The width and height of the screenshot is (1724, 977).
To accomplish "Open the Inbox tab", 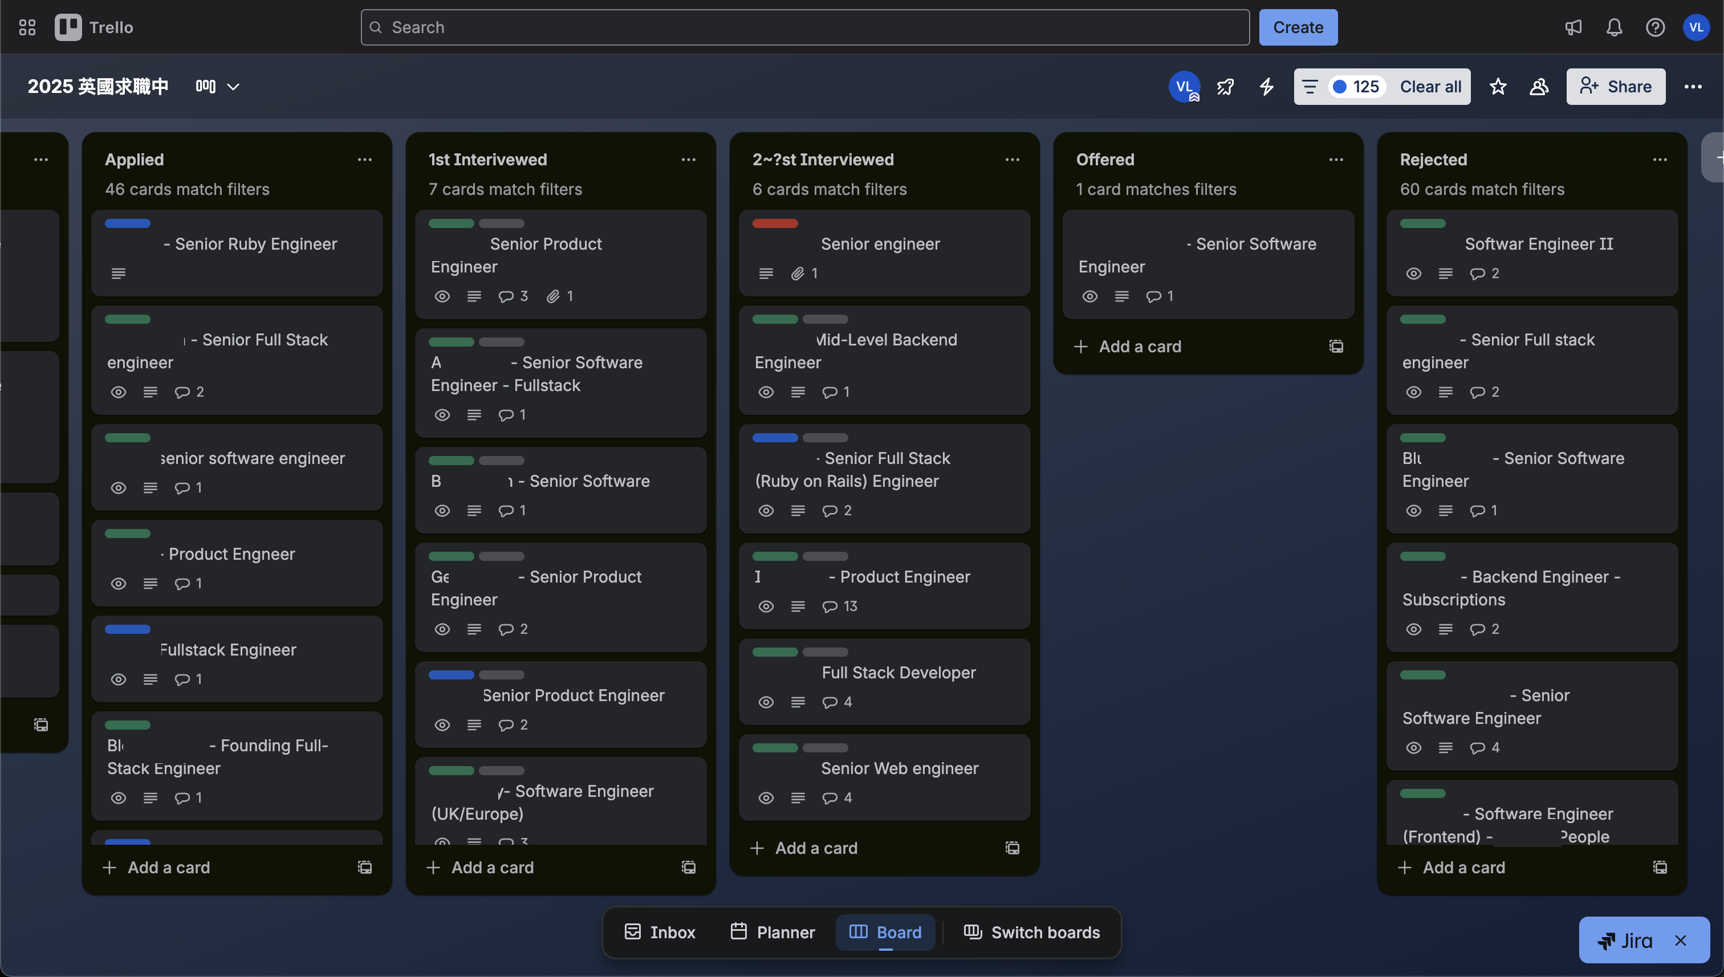I will pyautogui.click(x=660, y=932).
